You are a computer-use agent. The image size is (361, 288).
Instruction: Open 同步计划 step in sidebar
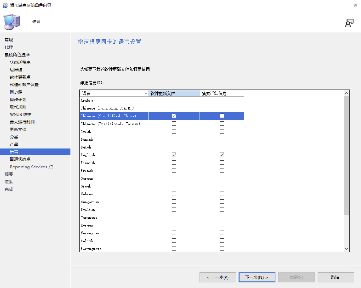(18, 100)
